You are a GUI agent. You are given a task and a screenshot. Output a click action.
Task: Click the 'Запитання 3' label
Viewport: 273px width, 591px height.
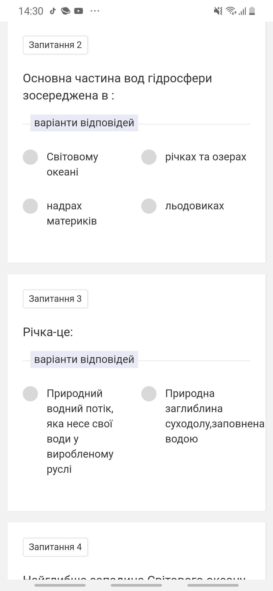55,299
